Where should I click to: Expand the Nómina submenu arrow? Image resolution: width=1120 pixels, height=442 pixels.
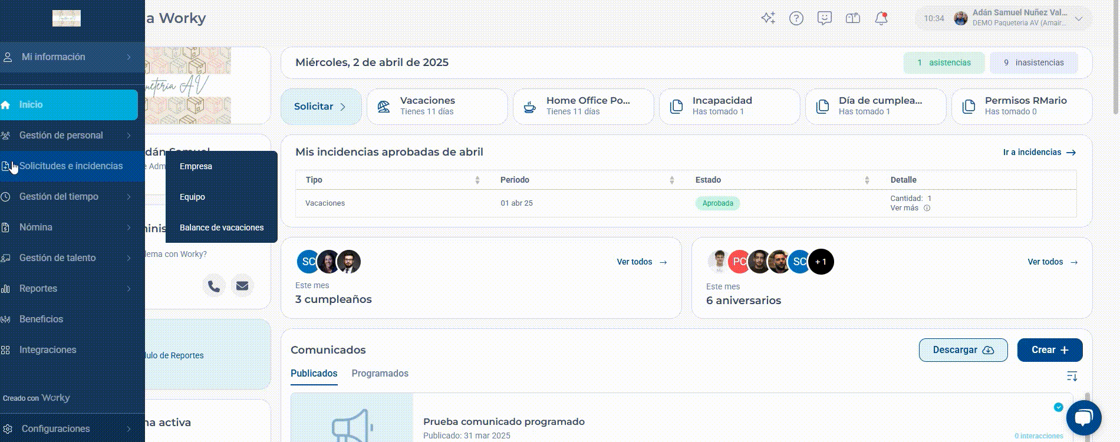(x=129, y=227)
